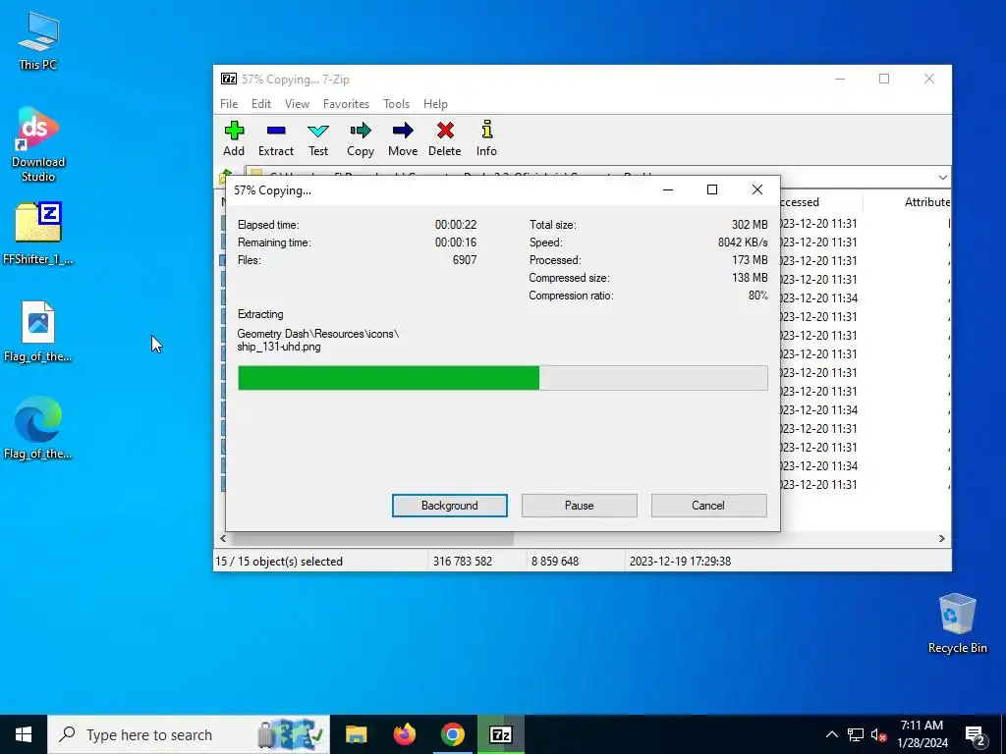Image resolution: width=1006 pixels, height=754 pixels.
Task: Pause the copying operation
Action: (580, 506)
